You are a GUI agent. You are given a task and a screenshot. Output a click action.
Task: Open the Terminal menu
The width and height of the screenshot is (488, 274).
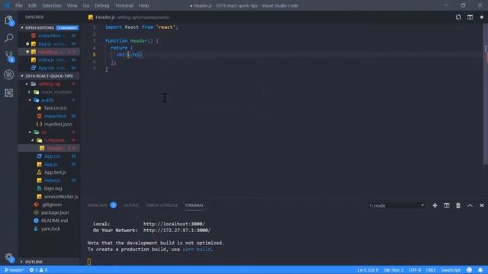[124, 5]
